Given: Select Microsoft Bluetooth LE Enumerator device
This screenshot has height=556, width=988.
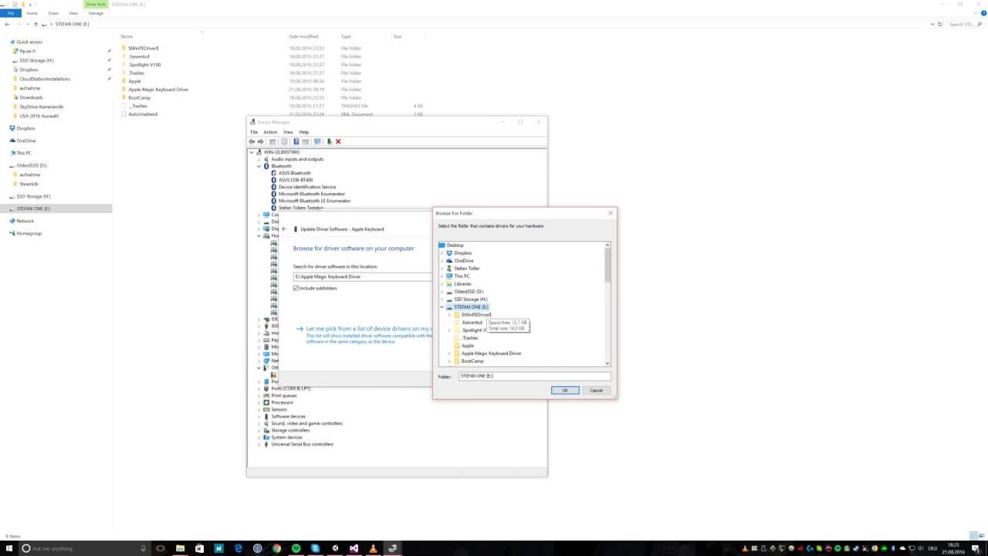Looking at the screenshot, I should point(314,201).
